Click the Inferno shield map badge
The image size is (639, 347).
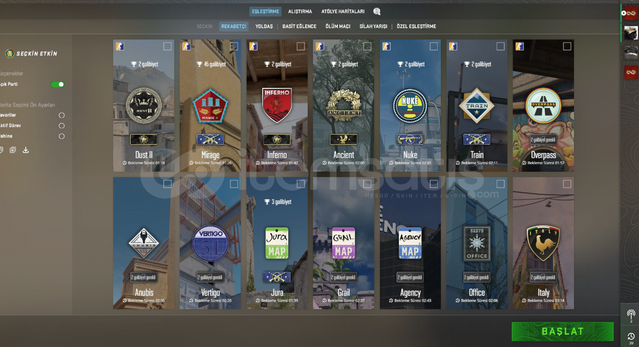(x=277, y=105)
